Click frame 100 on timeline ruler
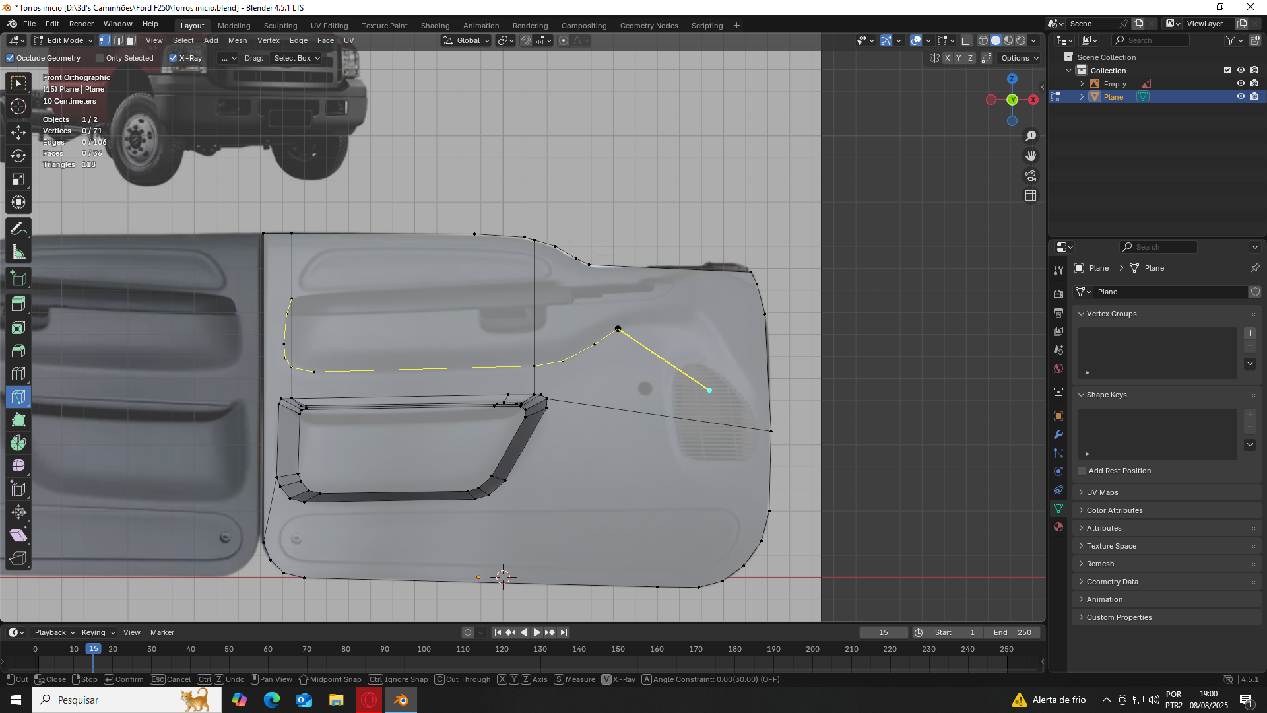 tap(424, 649)
